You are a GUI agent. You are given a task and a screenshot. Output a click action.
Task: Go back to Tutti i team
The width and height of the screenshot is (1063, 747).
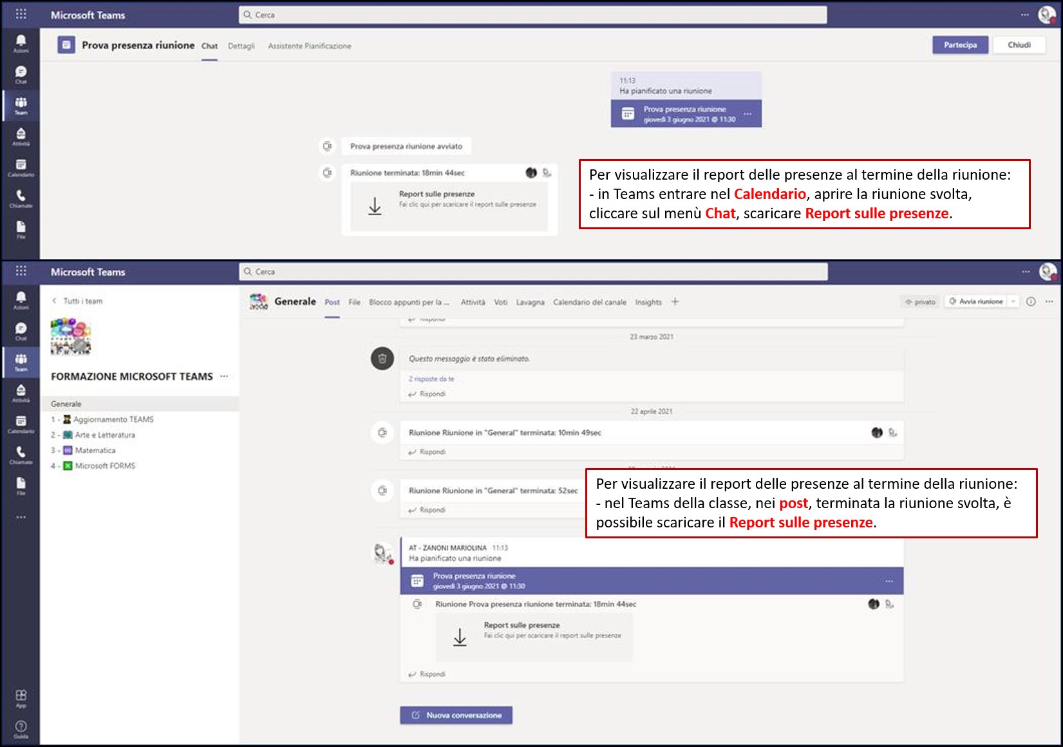77,301
